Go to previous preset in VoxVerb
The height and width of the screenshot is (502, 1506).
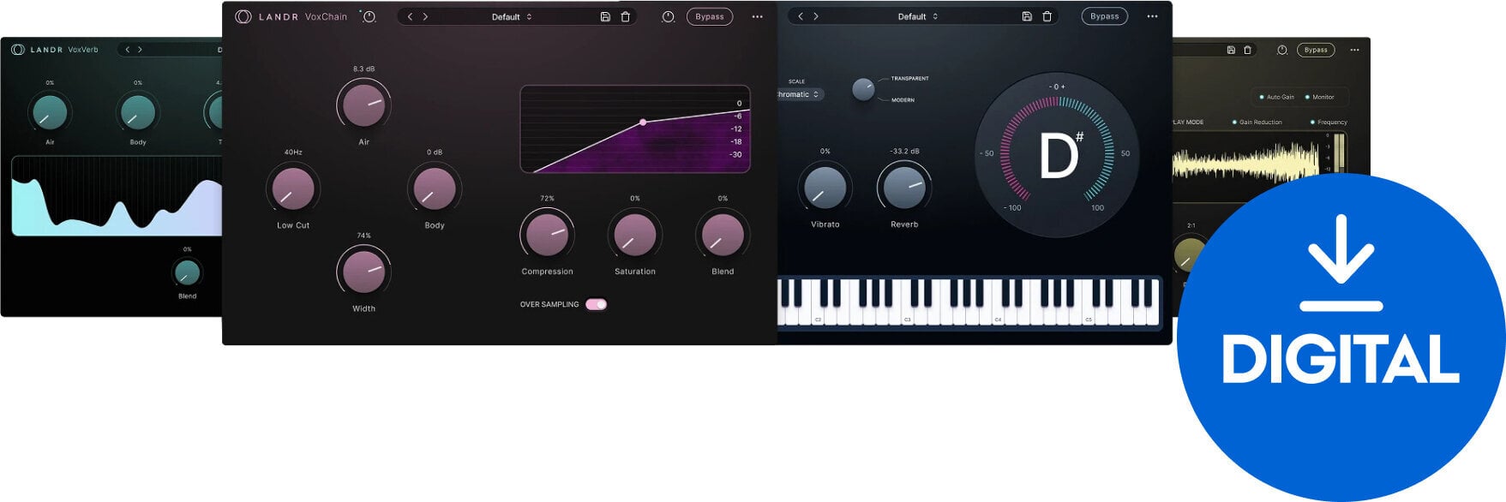click(x=128, y=50)
